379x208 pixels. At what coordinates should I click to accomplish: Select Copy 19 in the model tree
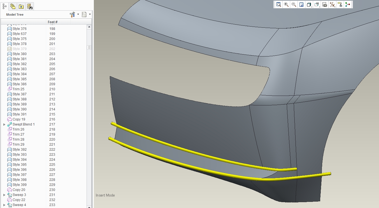19,119
